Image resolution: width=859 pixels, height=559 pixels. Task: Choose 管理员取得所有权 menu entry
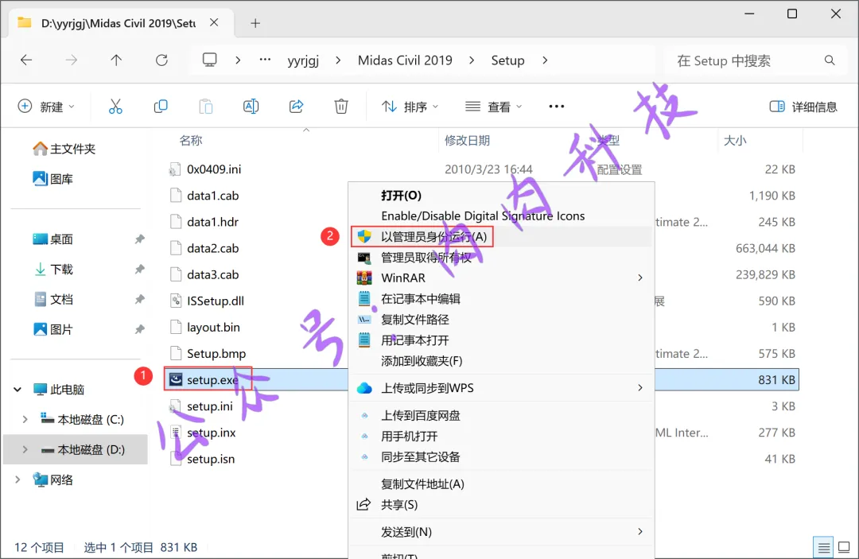coord(501,258)
